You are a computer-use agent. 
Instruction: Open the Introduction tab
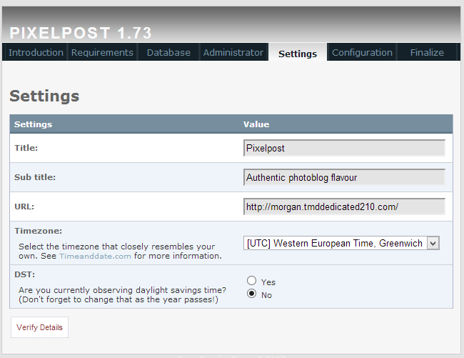(x=36, y=52)
